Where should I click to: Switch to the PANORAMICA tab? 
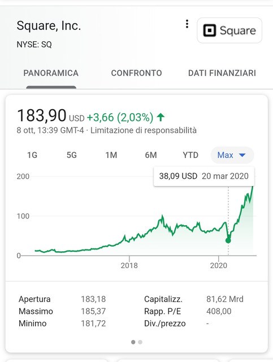tap(51, 73)
